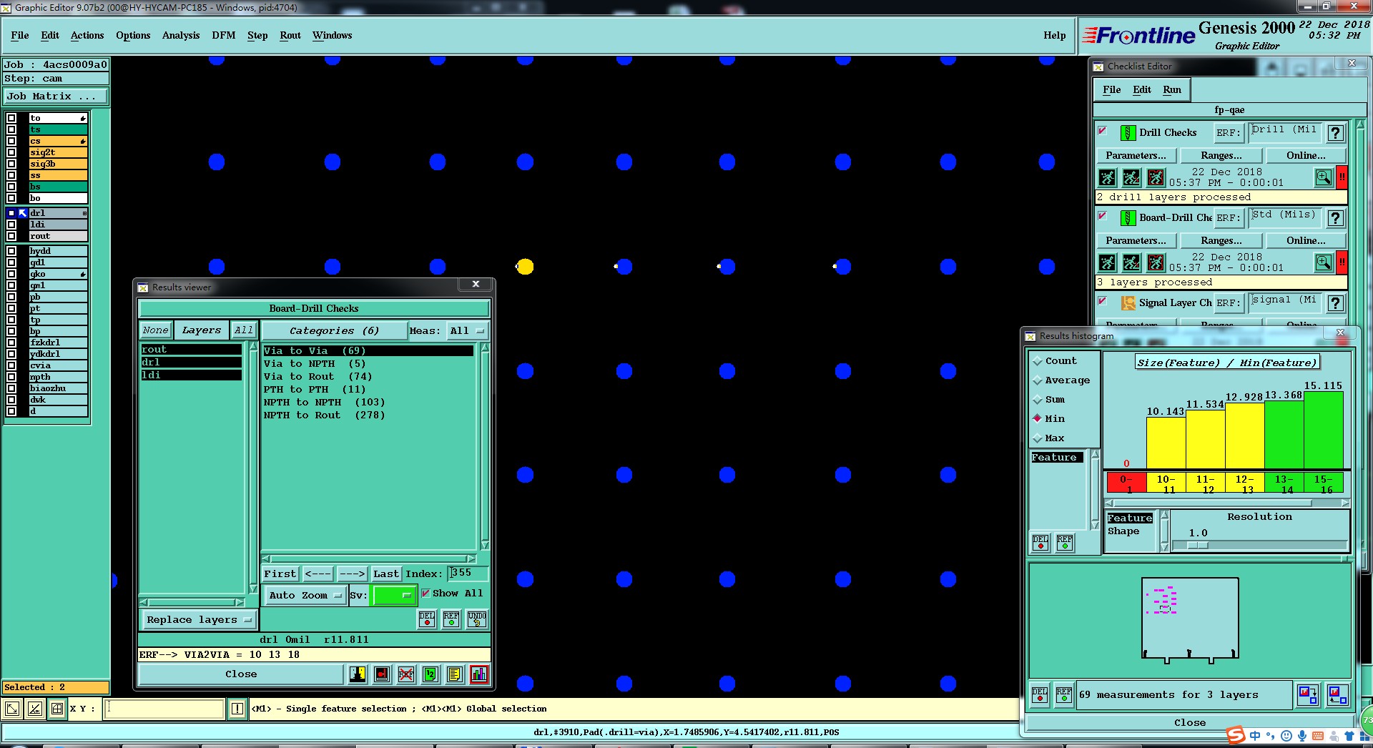Jump to Last result in Results viewer

386,574
